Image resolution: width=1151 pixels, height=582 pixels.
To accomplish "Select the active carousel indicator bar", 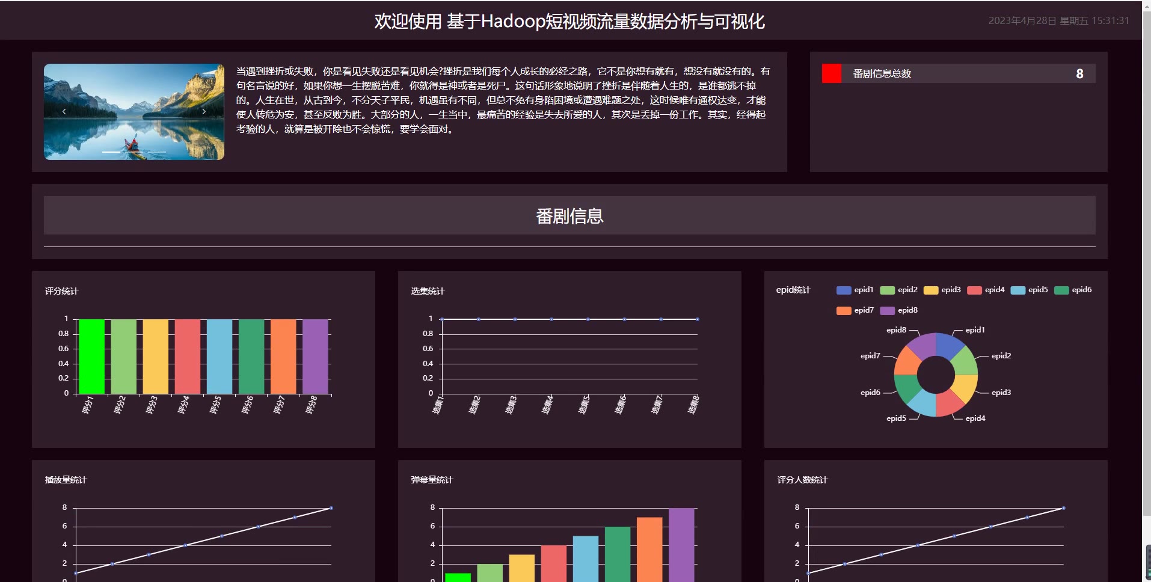I will (111, 152).
